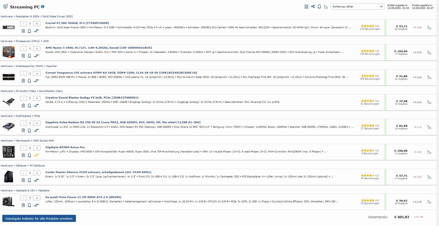Set price alert for Crucial P1 SSD
439x226 pixels.
[x=29, y=31]
